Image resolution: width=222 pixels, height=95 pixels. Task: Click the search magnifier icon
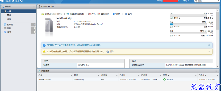(196, 1)
